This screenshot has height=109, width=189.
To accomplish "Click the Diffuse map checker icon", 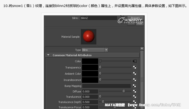I will pos(135,91).
